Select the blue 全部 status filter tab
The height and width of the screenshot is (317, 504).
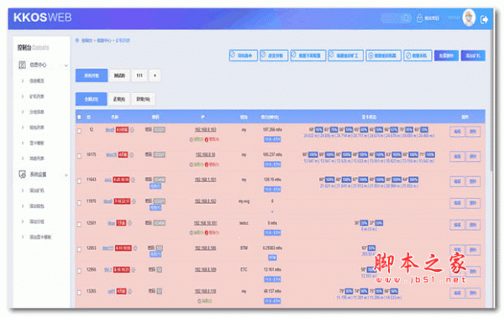(x=91, y=99)
